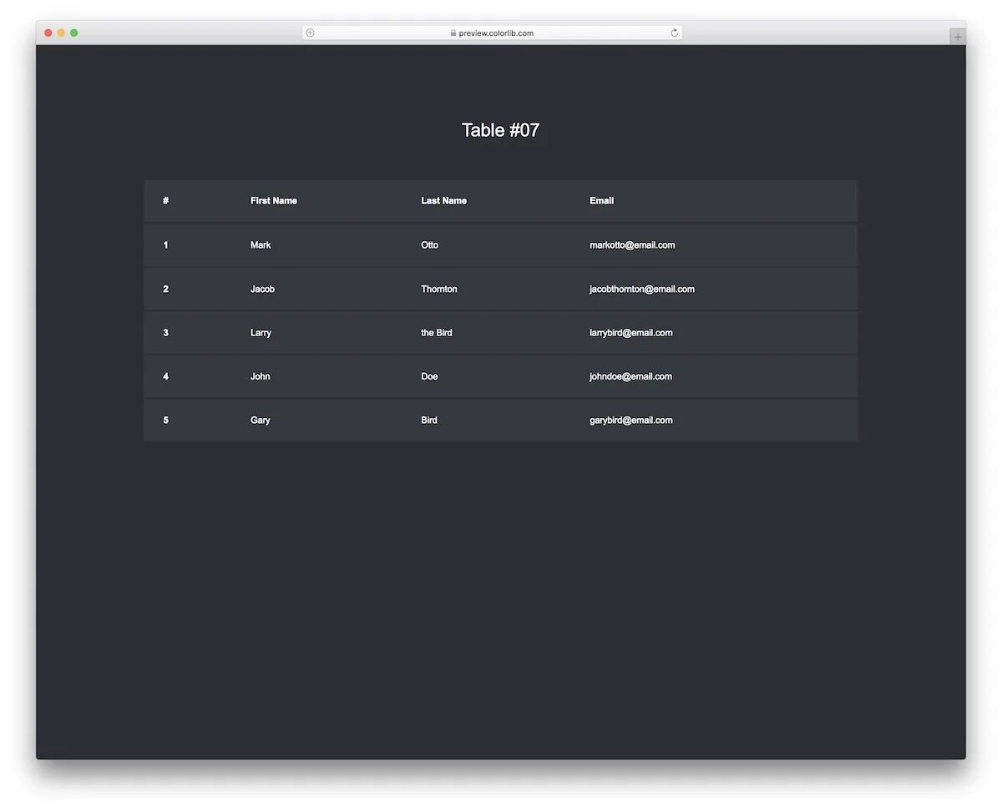Click the yellow minimize window button
Image resolution: width=1002 pixels, height=811 pixels.
pos(61,33)
